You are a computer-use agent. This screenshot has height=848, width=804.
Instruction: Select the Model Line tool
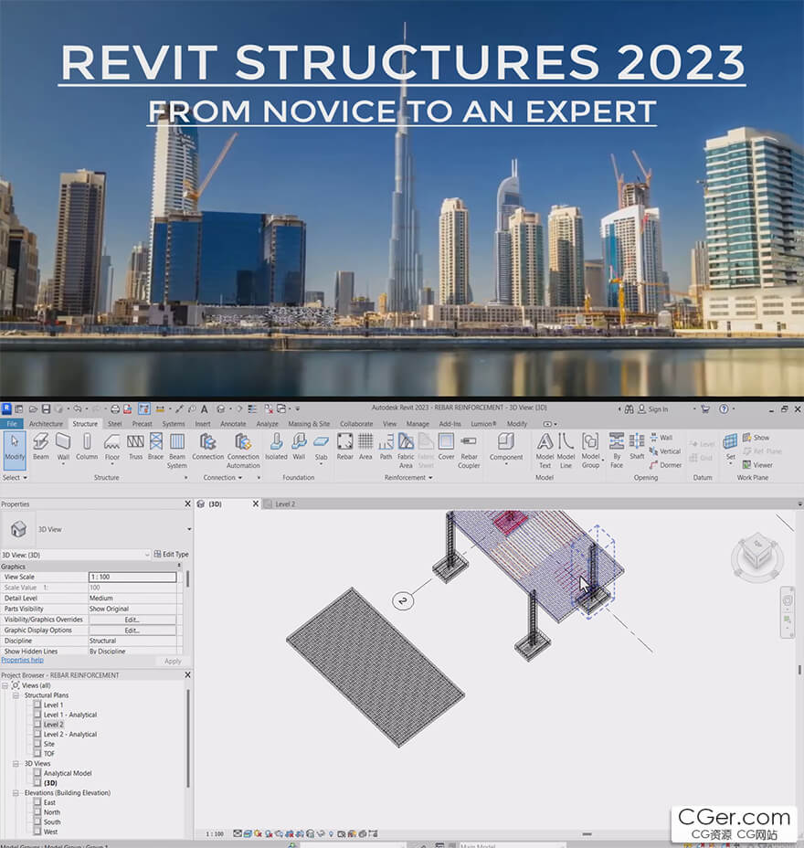point(566,446)
